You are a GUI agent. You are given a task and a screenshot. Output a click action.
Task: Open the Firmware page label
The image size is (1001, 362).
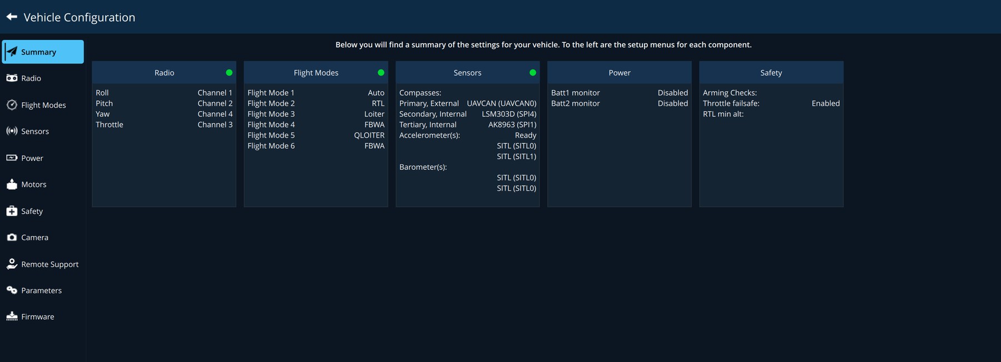(x=38, y=317)
